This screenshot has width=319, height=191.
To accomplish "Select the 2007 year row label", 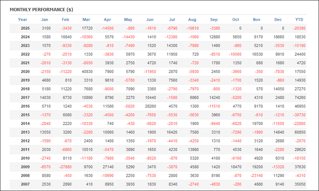I will click(25, 184).
